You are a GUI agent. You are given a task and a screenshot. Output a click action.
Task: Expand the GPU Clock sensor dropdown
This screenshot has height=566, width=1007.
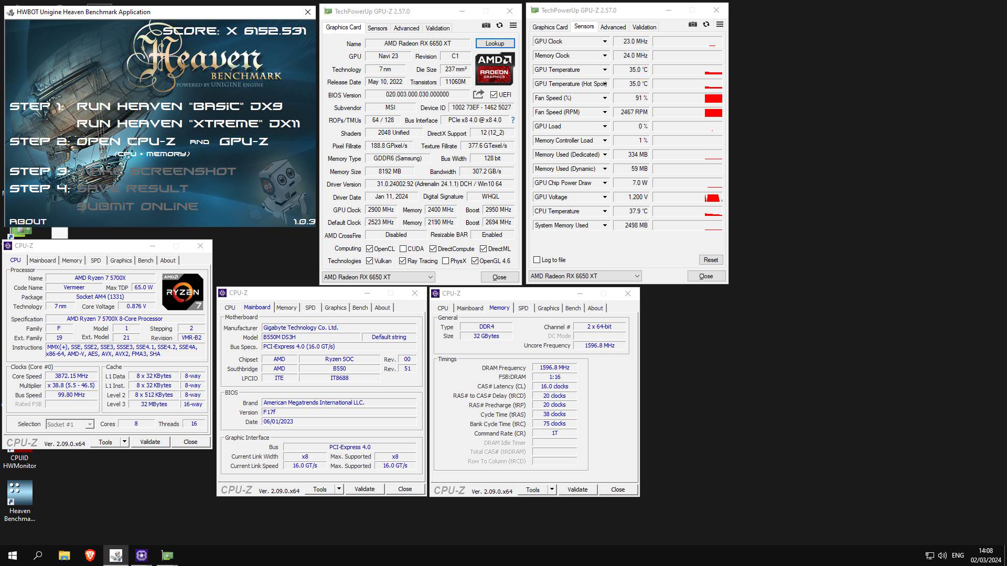click(604, 41)
